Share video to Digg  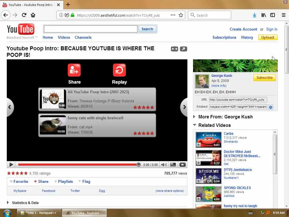(102, 191)
